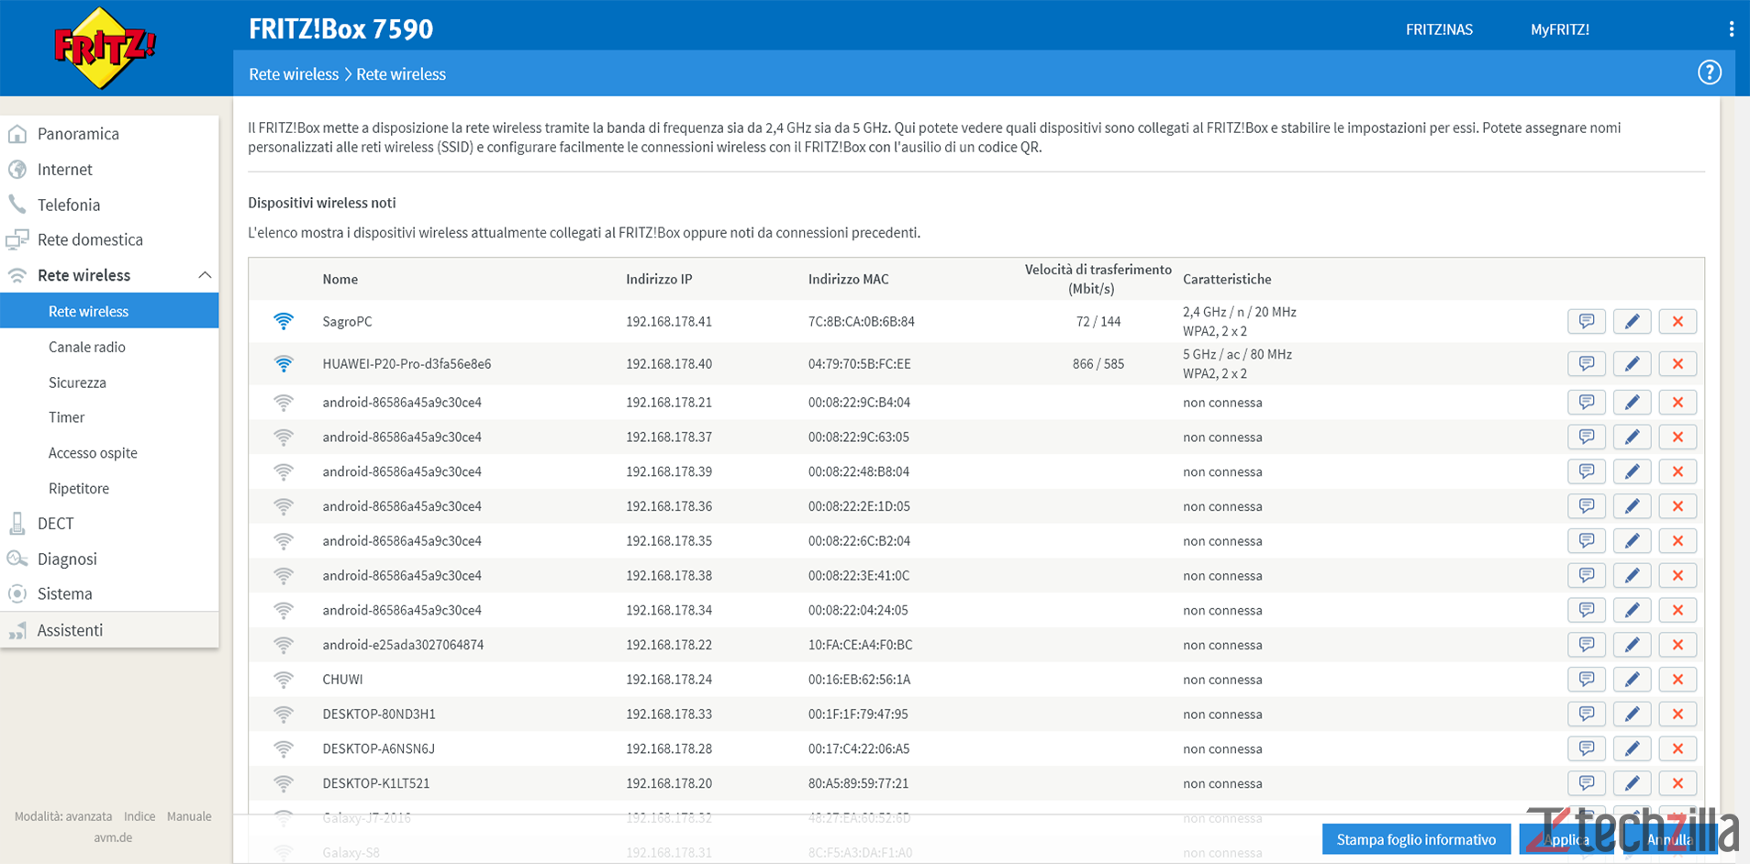Screen dimensions: 1750x864
Task: Edit device with IP 192.168.178.34
Action: [1632, 611]
